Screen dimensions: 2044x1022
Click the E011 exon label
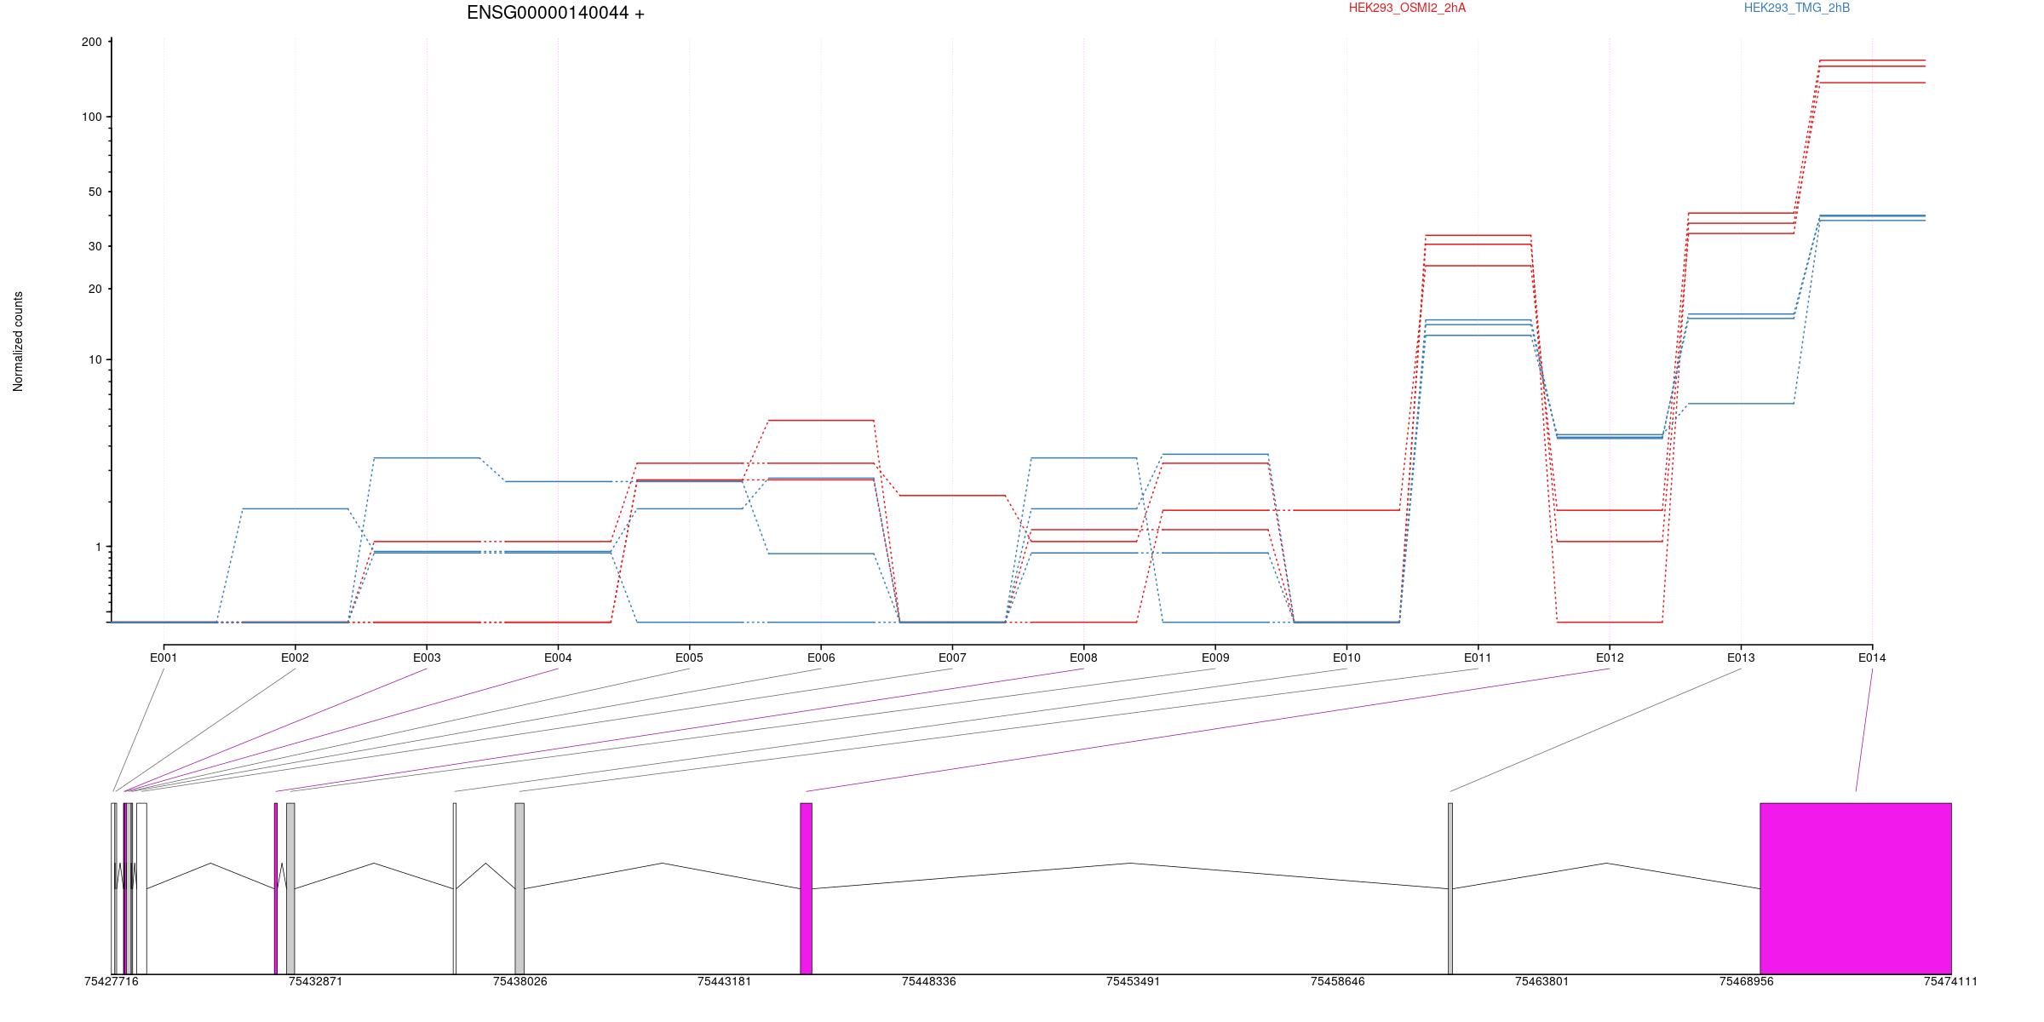(1478, 657)
